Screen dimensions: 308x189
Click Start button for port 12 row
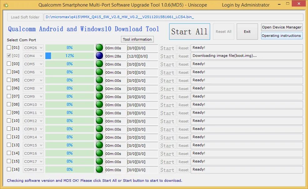(x=167, y=137)
